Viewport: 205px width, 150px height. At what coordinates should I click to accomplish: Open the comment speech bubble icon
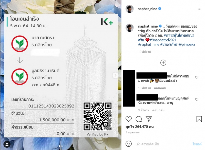tap(139, 119)
